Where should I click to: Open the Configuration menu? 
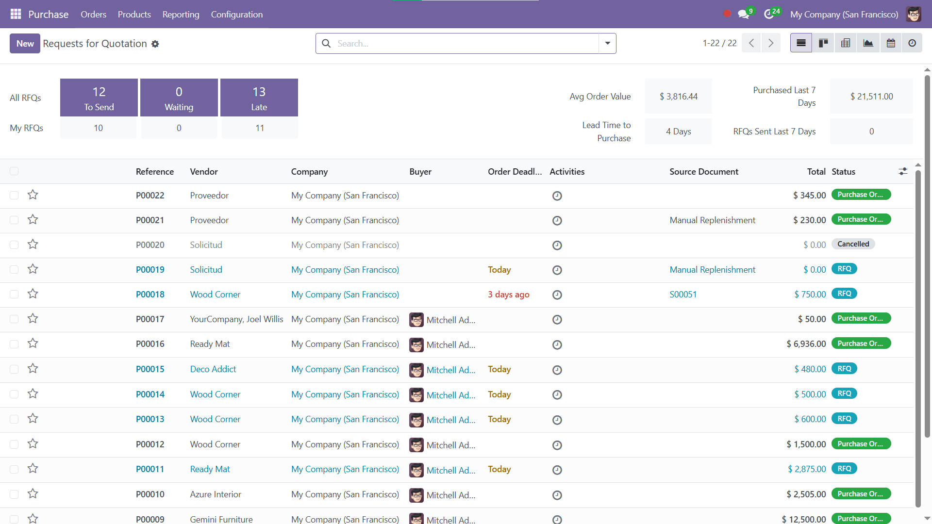click(x=236, y=15)
